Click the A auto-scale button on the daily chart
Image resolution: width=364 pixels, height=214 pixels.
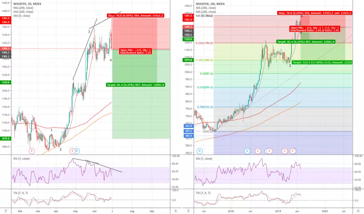pos(176,211)
